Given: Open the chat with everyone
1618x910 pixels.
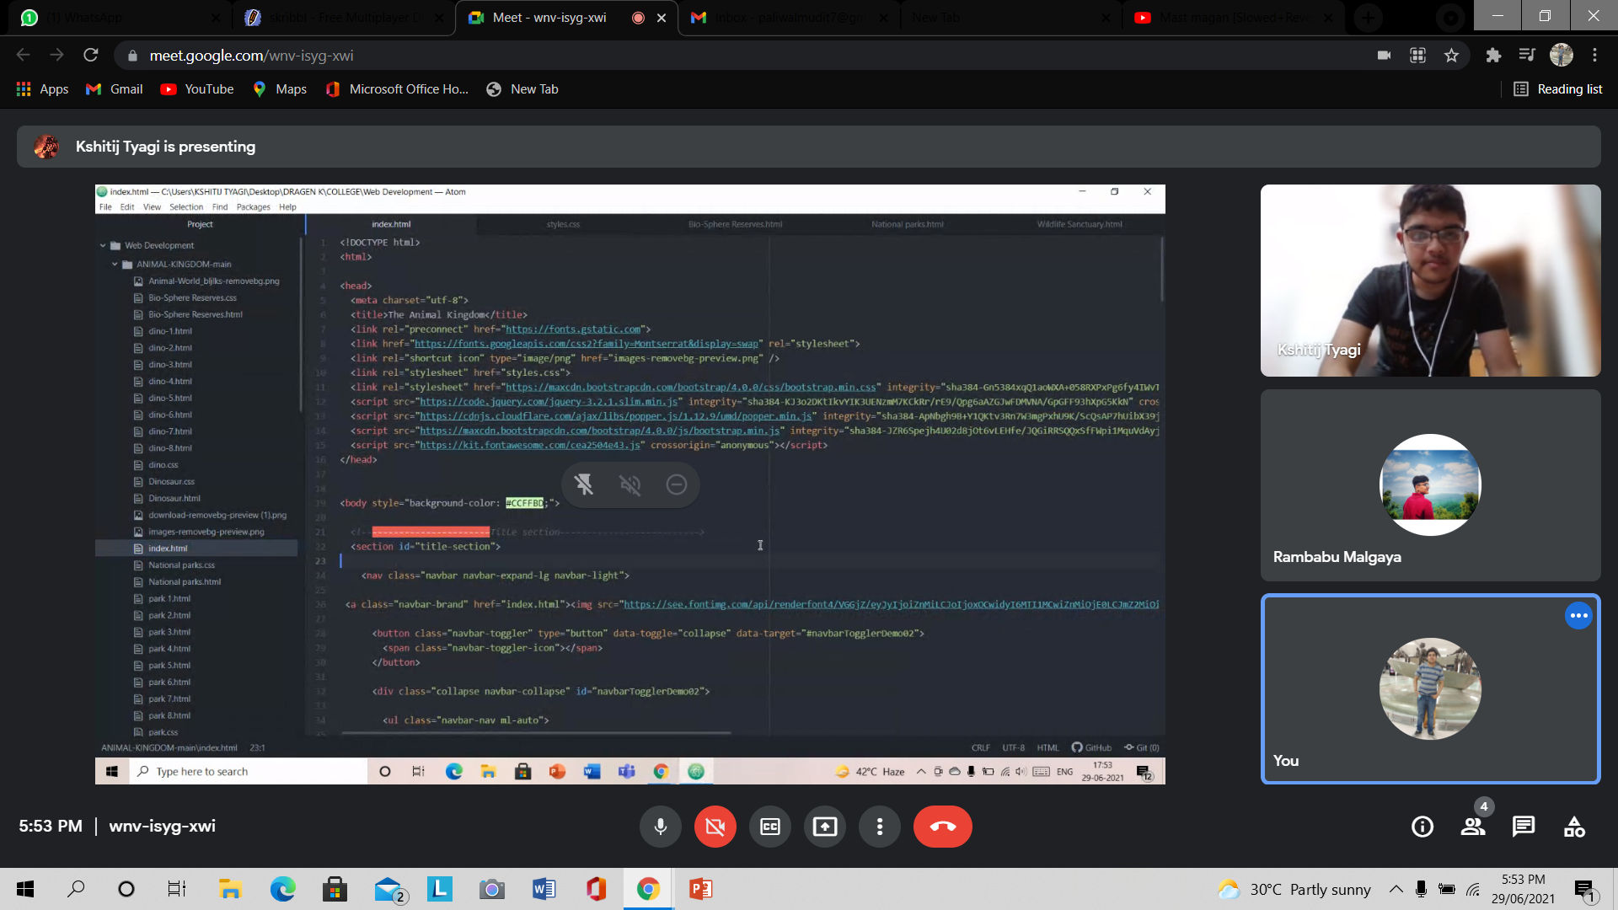Looking at the screenshot, I should click(x=1524, y=827).
